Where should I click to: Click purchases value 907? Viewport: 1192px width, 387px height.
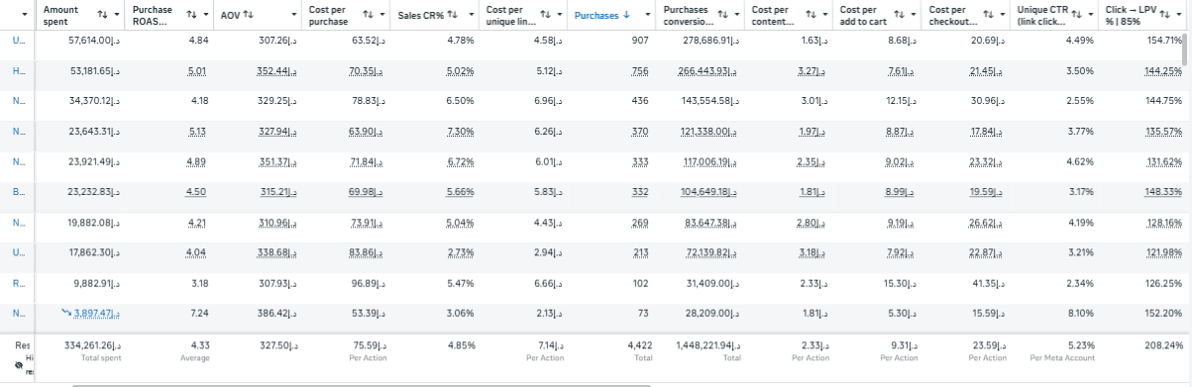pyautogui.click(x=640, y=42)
